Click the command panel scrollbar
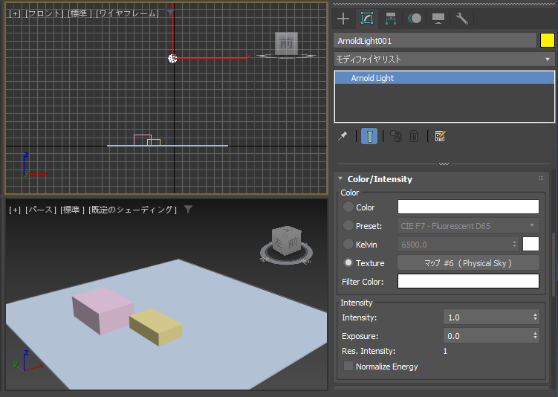The height and width of the screenshot is (397, 558). tap(554, 263)
